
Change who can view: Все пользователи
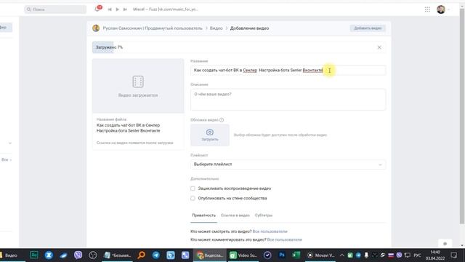click(270, 231)
